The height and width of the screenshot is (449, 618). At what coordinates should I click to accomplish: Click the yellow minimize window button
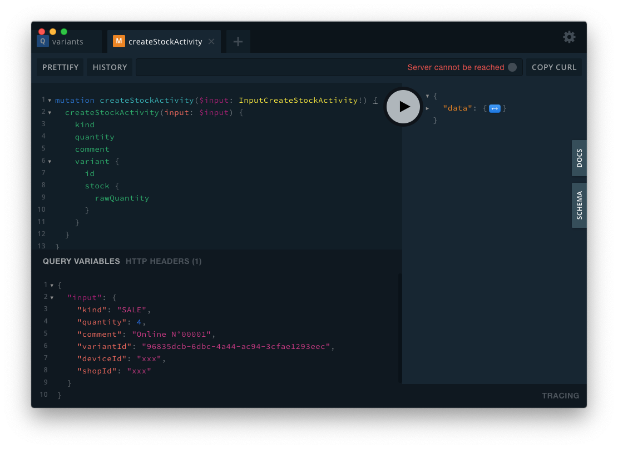pyautogui.click(x=53, y=32)
